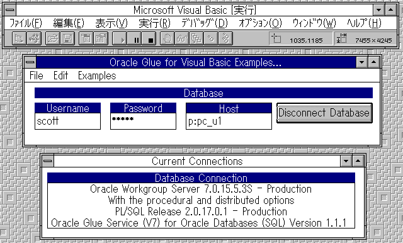Click the Open Project folder icon
This screenshot has height=243, width=403.
(x=53, y=38)
